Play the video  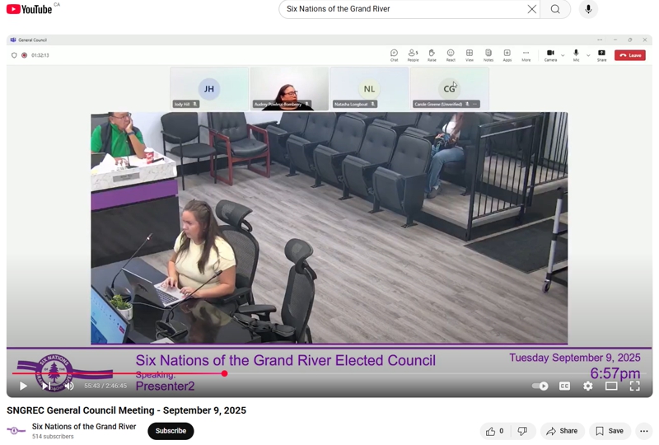(23, 386)
